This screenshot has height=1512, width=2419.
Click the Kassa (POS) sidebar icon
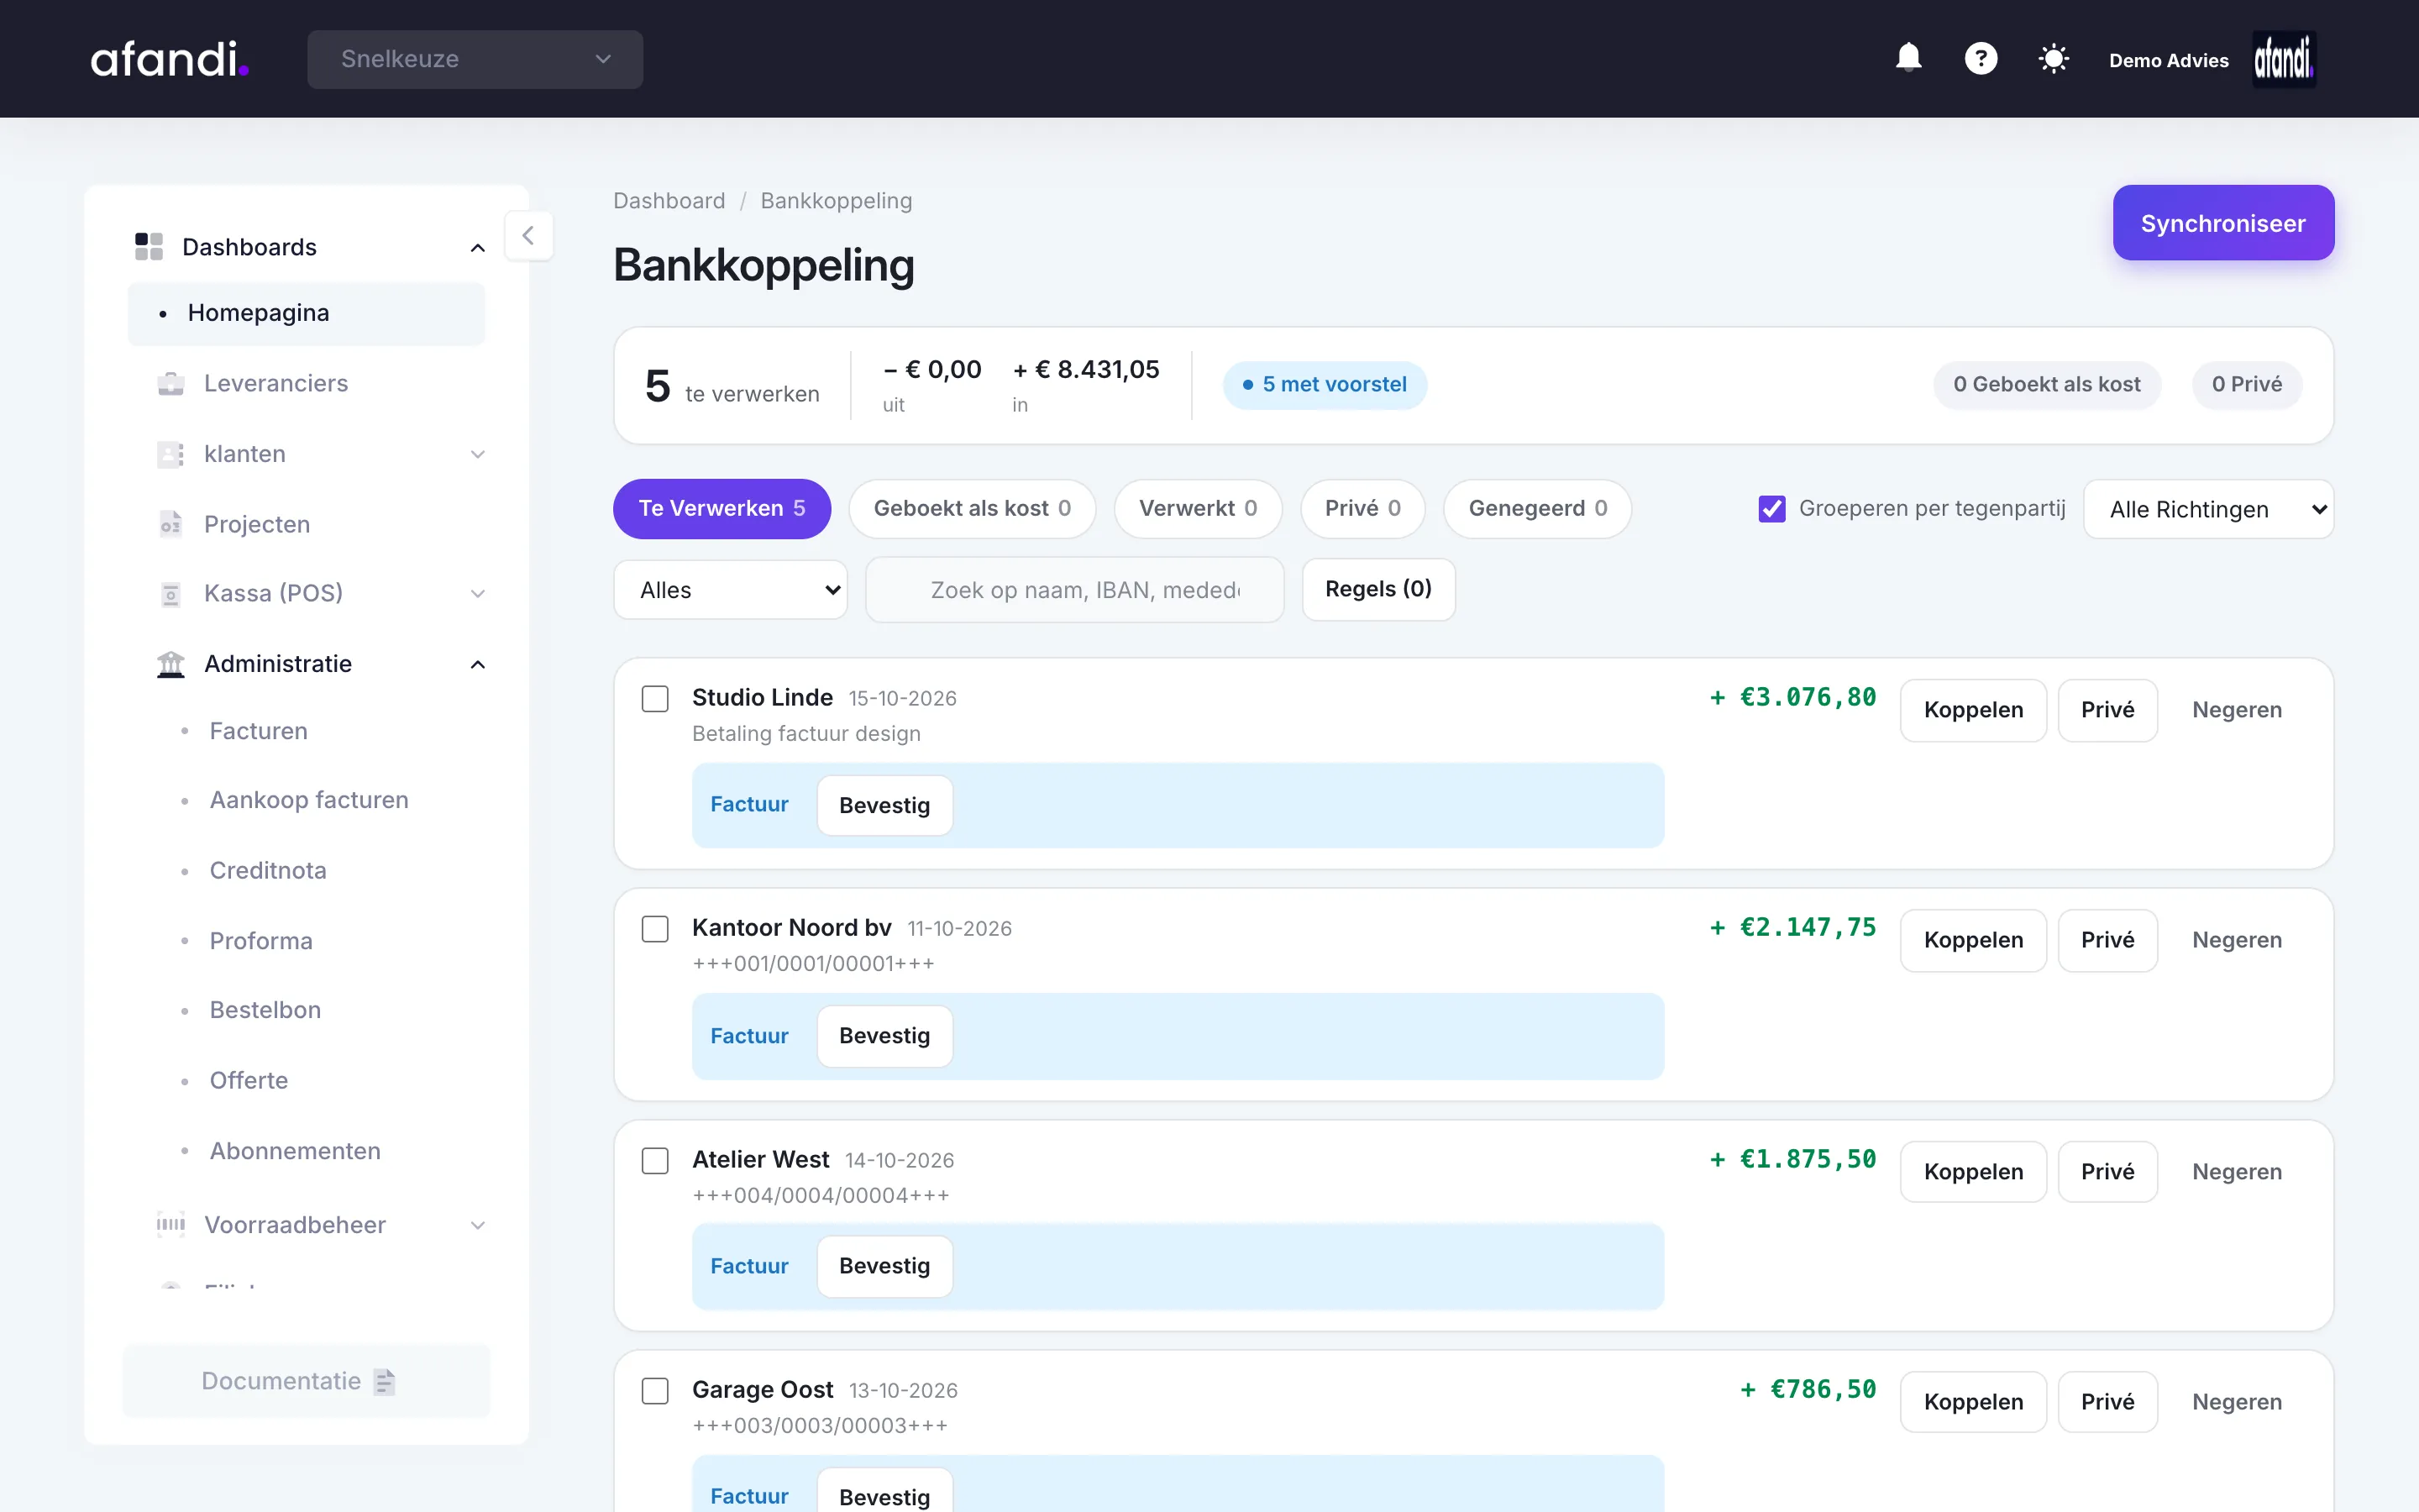coord(171,594)
